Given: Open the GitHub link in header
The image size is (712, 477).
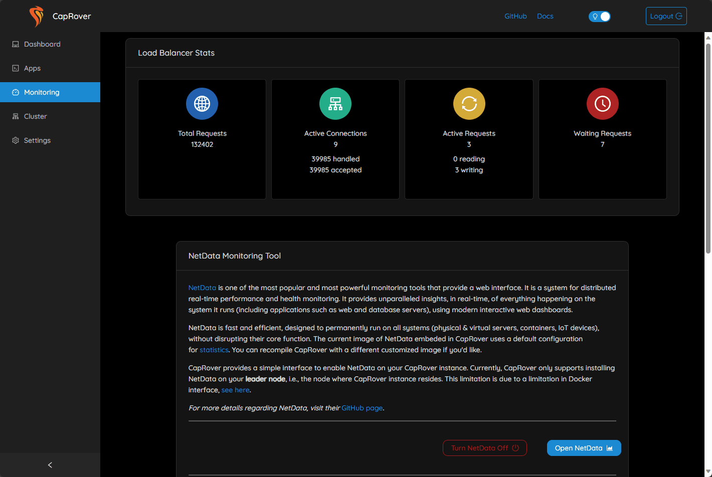Looking at the screenshot, I should pos(515,16).
